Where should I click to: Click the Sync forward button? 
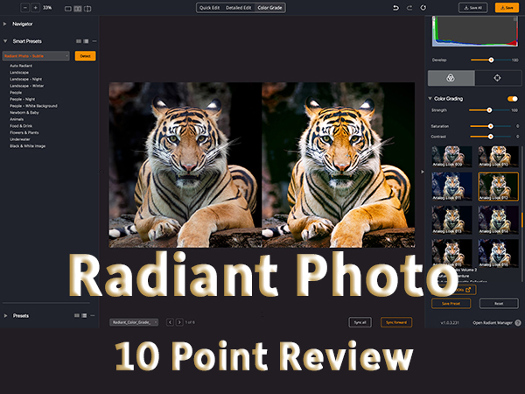click(x=396, y=322)
